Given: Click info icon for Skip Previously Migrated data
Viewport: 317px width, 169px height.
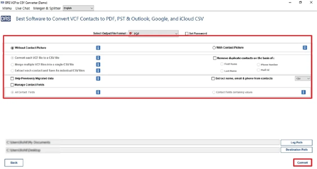Looking at the screenshot, I should [98, 78].
